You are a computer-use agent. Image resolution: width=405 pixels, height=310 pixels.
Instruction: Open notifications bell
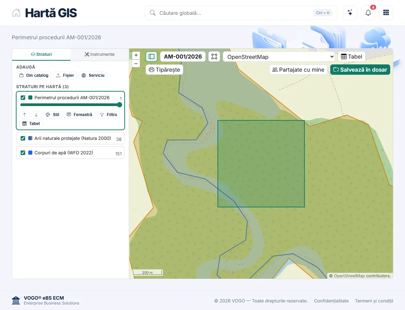coord(368,13)
